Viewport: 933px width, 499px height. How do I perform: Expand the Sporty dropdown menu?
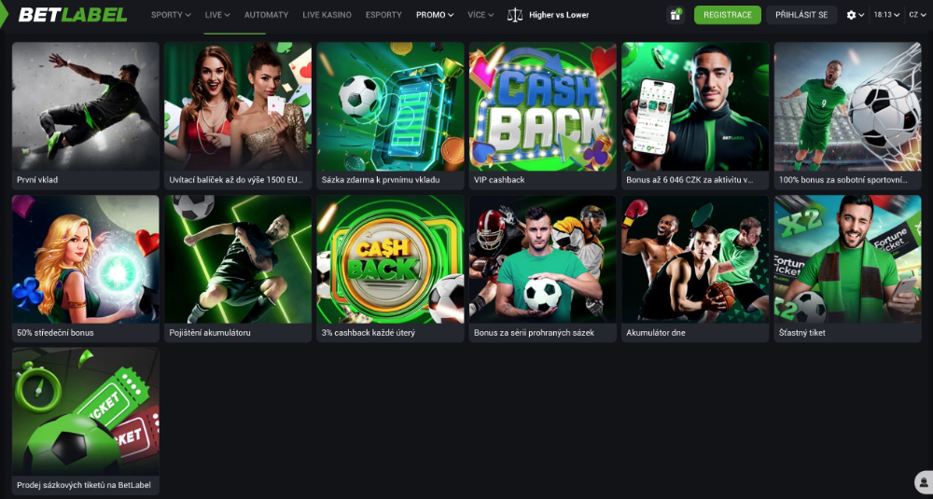click(171, 15)
